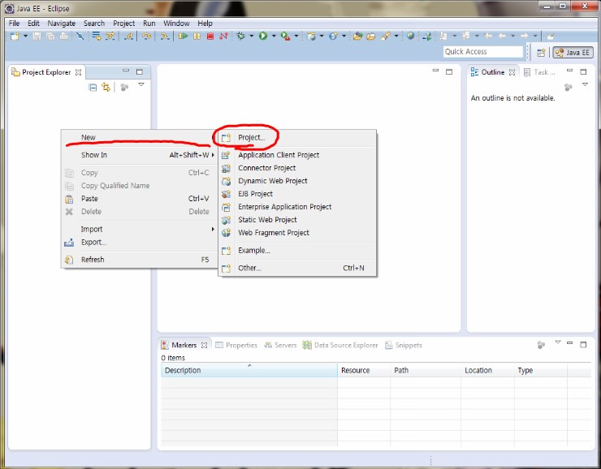601x469 pixels.
Task: Click the Collapse All icon in Project Explorer
Action: (93, 87)
